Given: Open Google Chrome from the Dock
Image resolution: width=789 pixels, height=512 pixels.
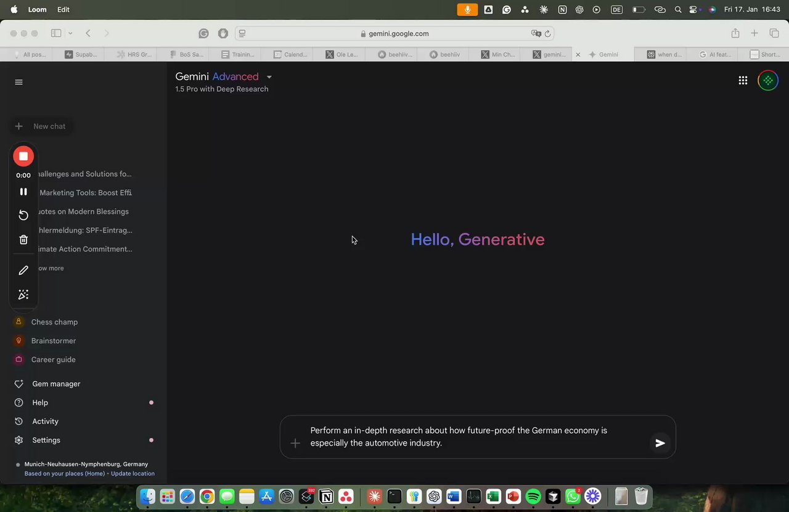Looking at the screenshot, I should pyautogui.click(x=207, y=496).
